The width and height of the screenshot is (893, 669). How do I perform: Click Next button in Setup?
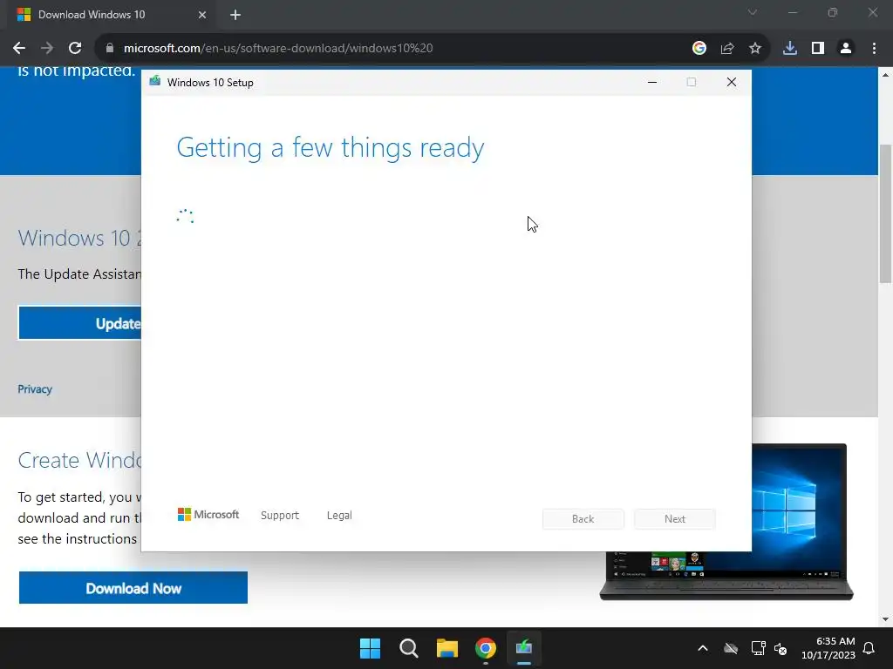(675, 519)
